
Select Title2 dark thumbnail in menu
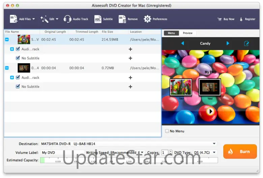pos(210,87)
